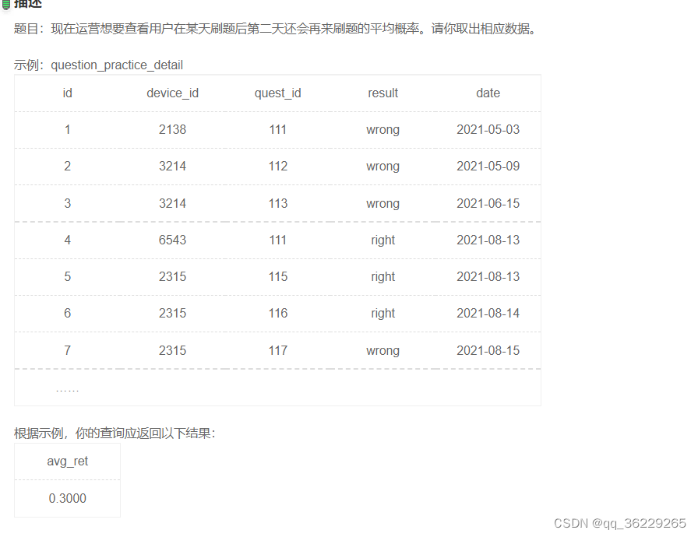Viewport: 698px width, 537px height.
Task: Click the question_practice_detail table name
Action: 117,65
